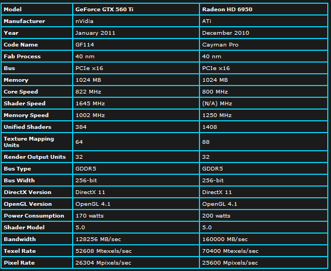Click the '1002 MHz' memory speed value

click(90, 115)
